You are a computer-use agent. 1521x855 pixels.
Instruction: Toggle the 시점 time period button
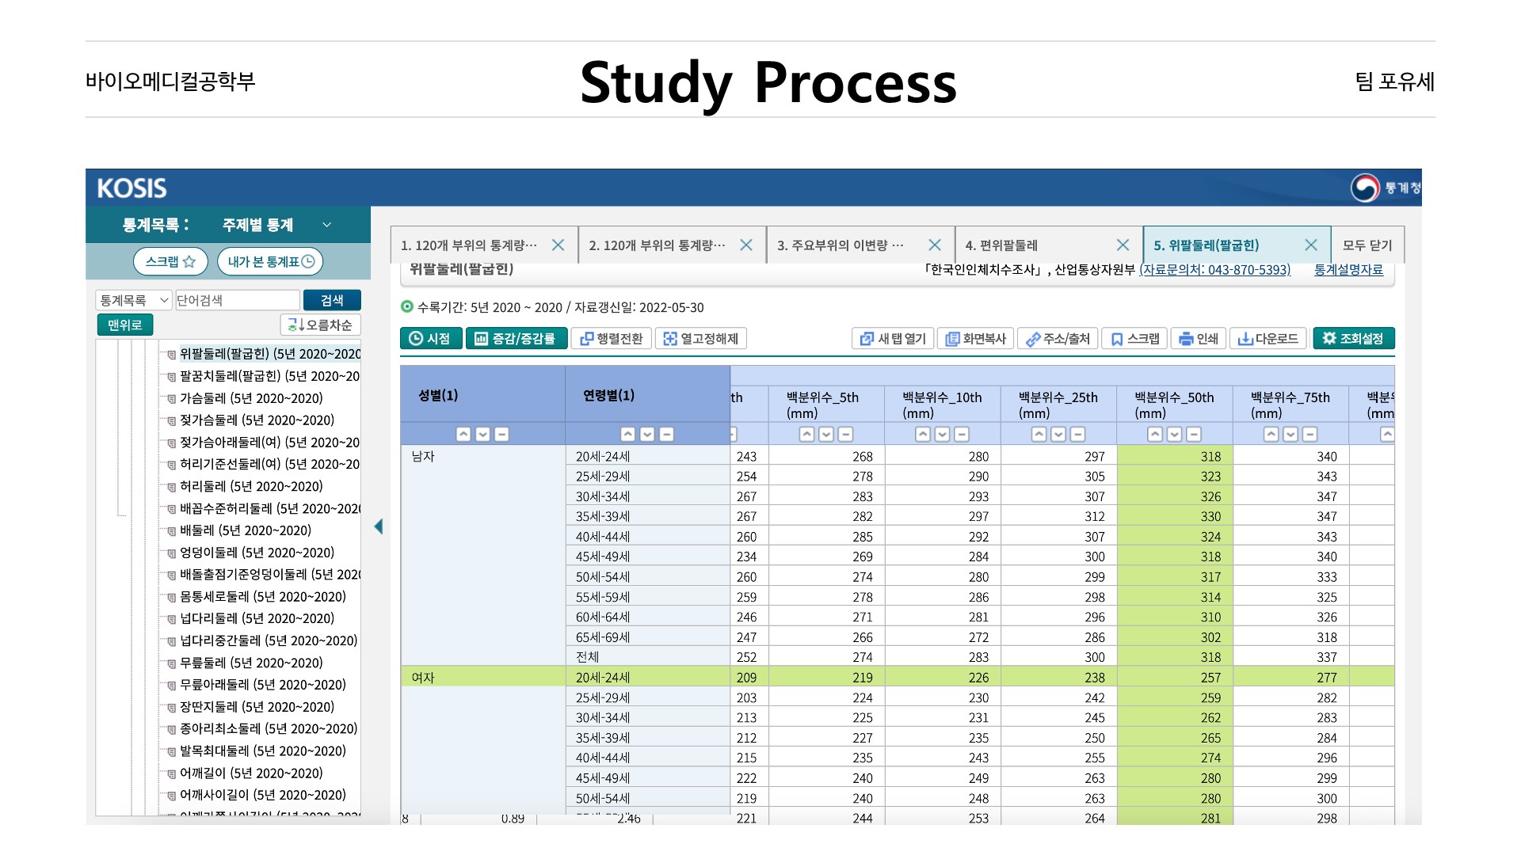click(x=430, y=339)
